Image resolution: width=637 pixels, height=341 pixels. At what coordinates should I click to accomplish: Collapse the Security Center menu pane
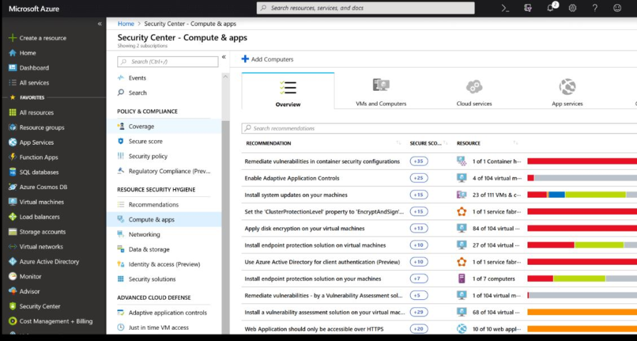click(224, 57)
